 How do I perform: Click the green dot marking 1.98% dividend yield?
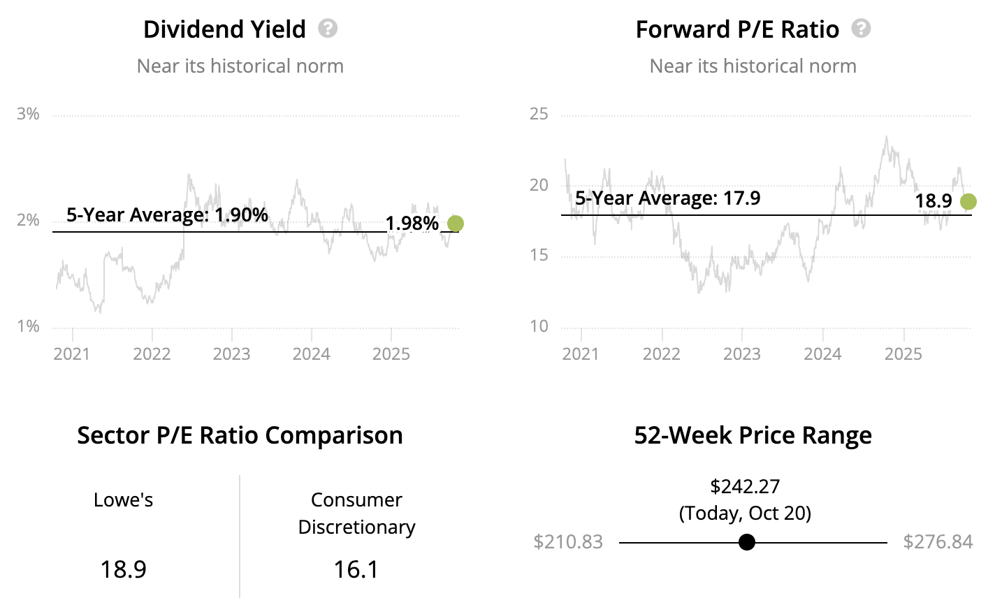pos(455,224)
